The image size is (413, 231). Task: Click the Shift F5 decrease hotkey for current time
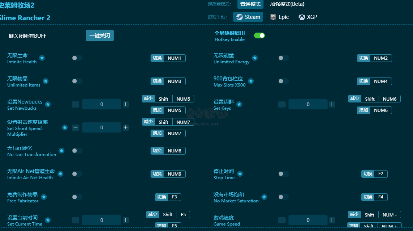pyautogui.click(x=168, y=214)
